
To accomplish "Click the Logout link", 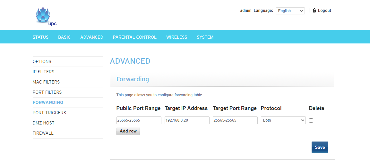I will coord(324,11).
